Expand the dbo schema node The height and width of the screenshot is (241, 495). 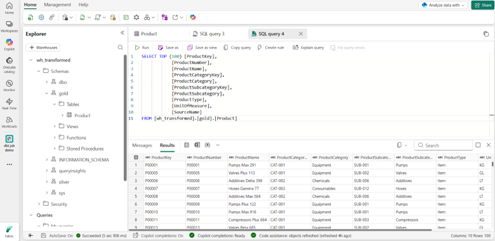click(x=46, y=82)
